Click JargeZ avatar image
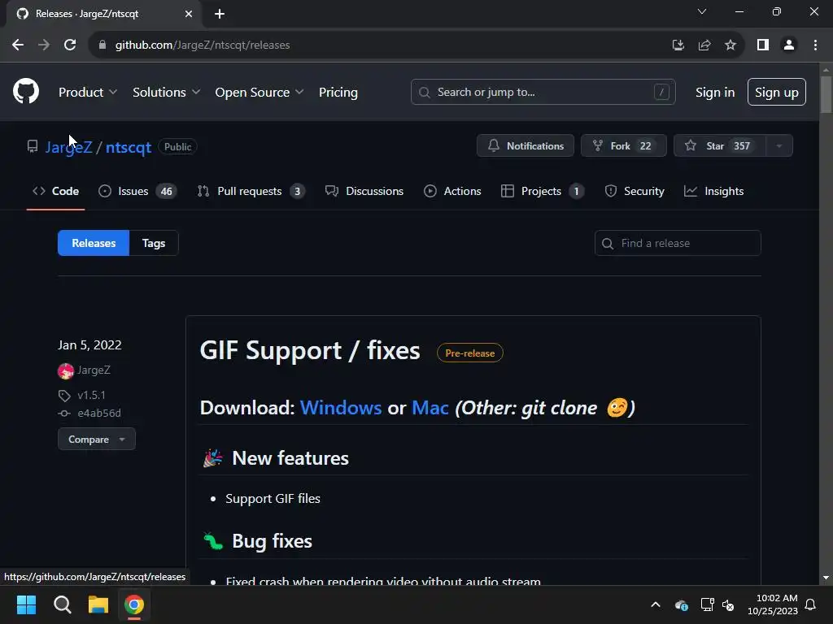Viewport: 833px width, 624px height. [x=65, y=370]
